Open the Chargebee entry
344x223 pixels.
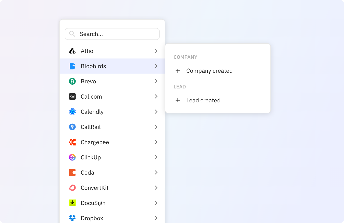point(112,142)
